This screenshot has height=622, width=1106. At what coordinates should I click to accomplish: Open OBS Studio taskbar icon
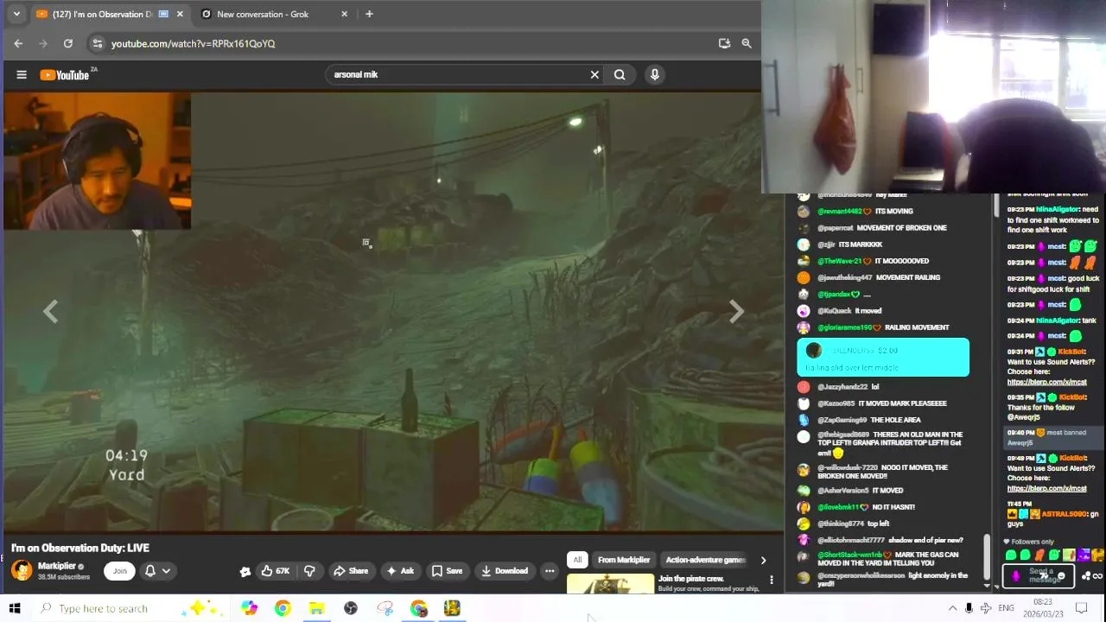pos(351,608)
